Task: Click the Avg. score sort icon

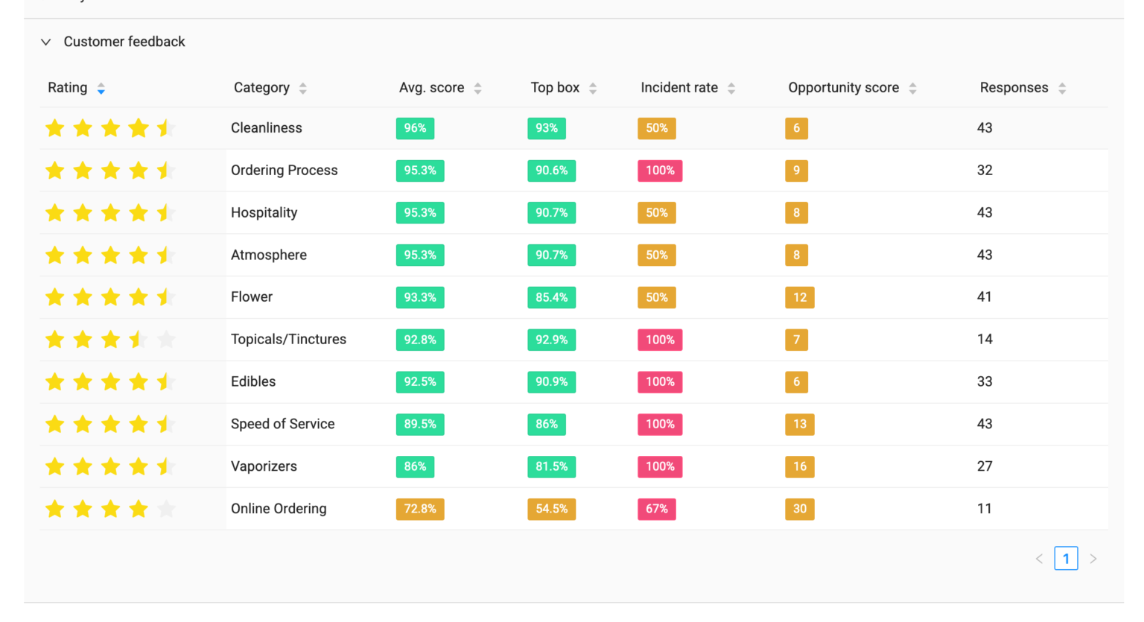Action: [478, 89]
